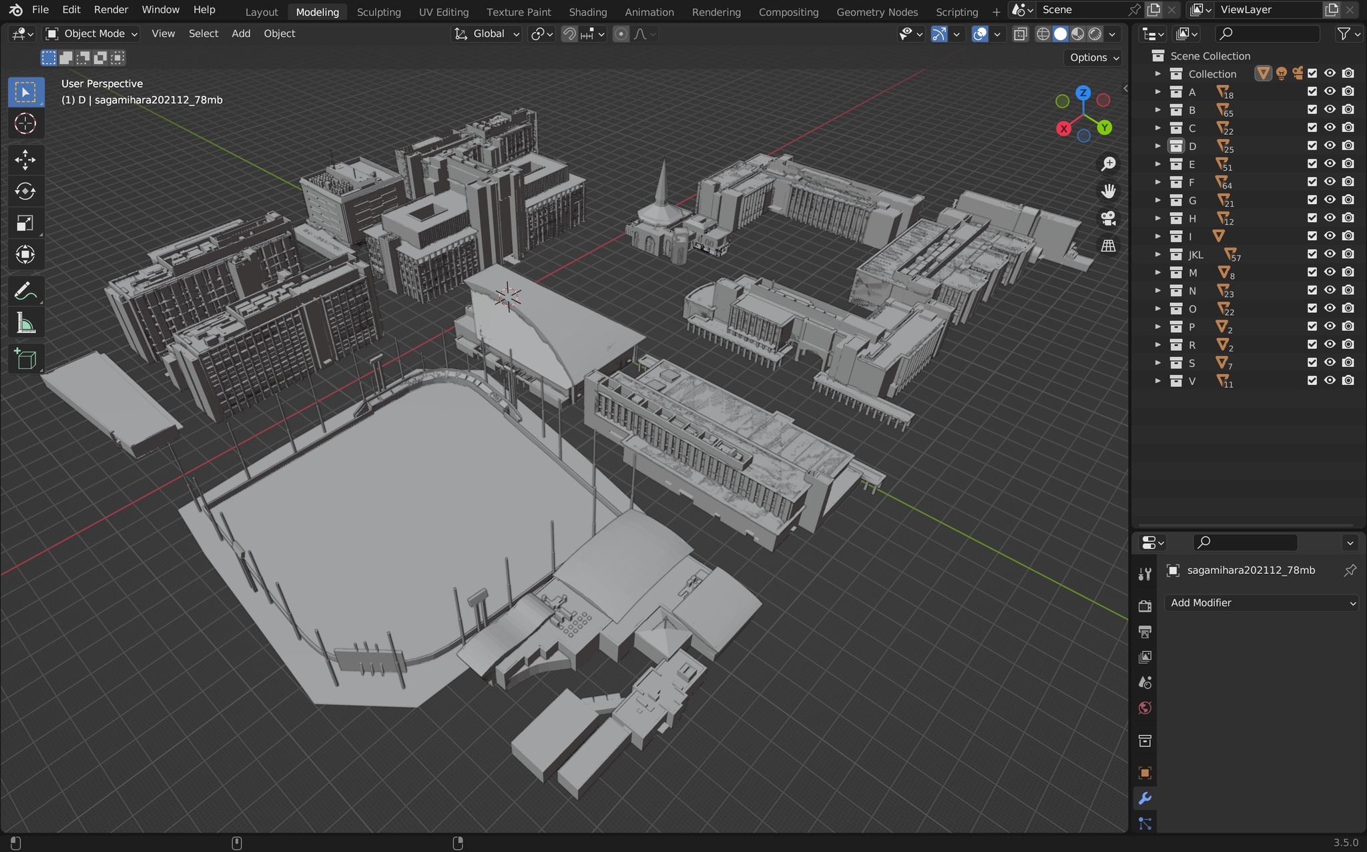The image size is (1367, 852).
Task: Activate the Annotate pencil tool
Action: [25, 292]
